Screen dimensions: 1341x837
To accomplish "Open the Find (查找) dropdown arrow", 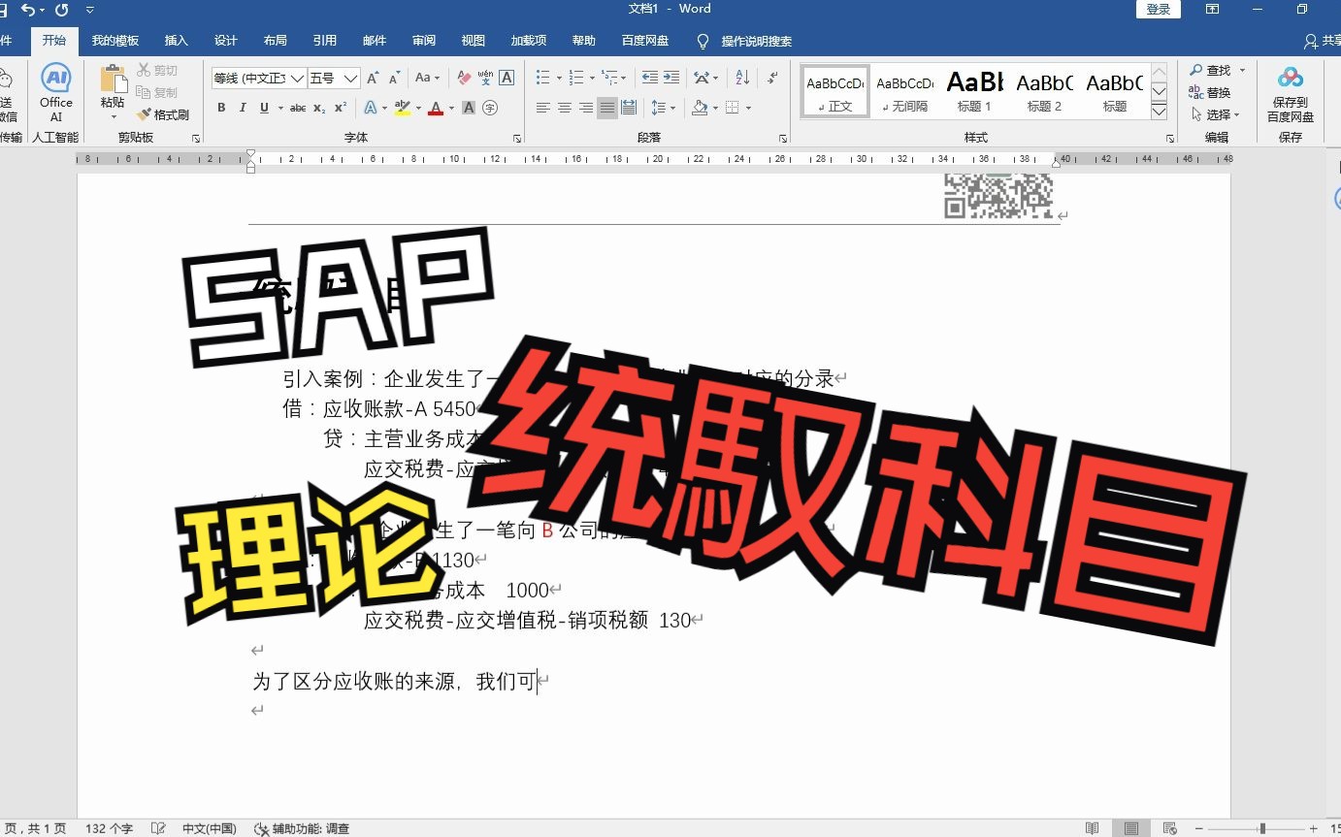I will click(x=1240, y=70).
